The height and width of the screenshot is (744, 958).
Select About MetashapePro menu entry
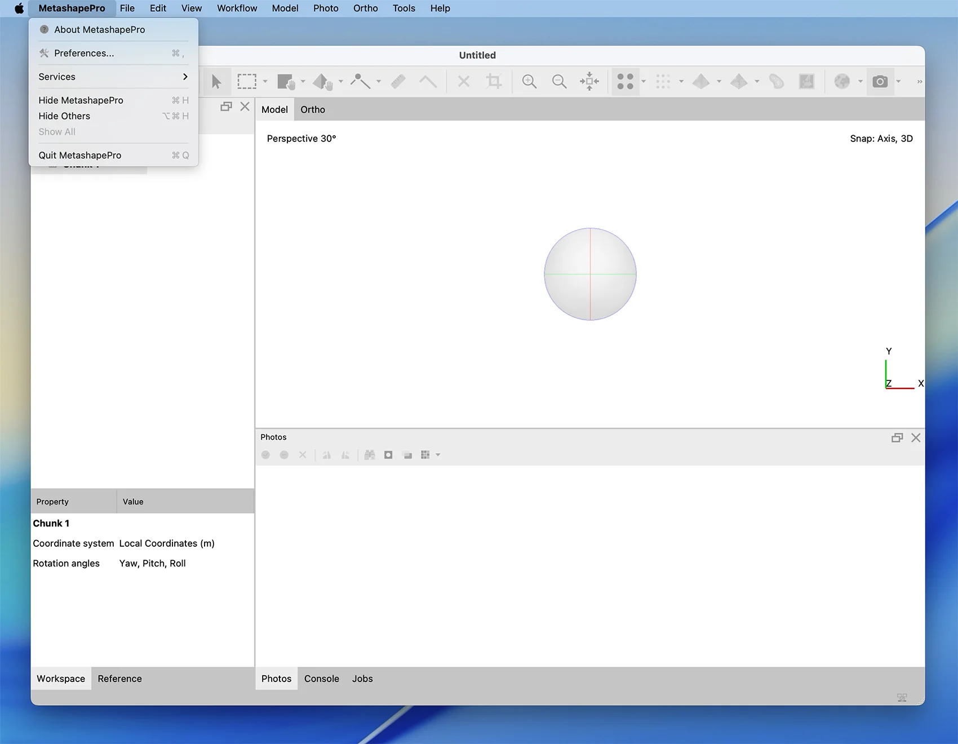point(99,29)
